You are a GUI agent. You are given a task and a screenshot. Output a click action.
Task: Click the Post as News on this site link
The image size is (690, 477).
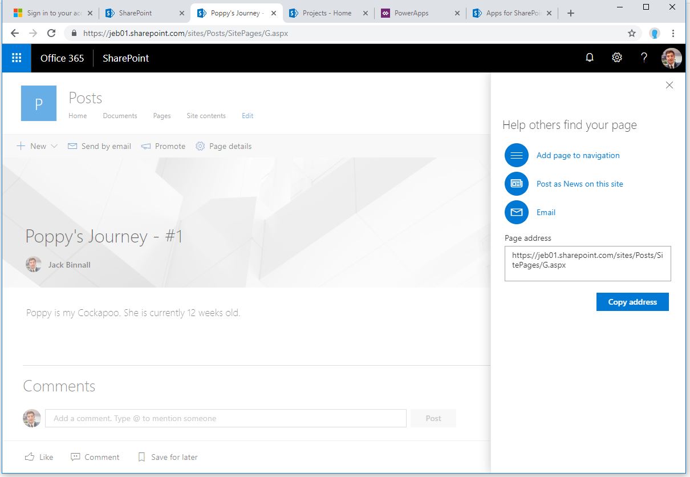(x=579, y=184)
